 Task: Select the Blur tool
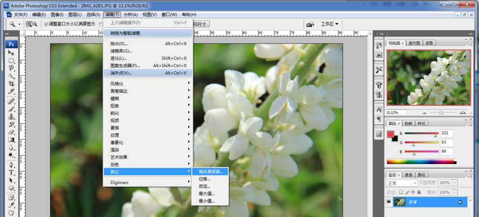click(x=11, y=148)
